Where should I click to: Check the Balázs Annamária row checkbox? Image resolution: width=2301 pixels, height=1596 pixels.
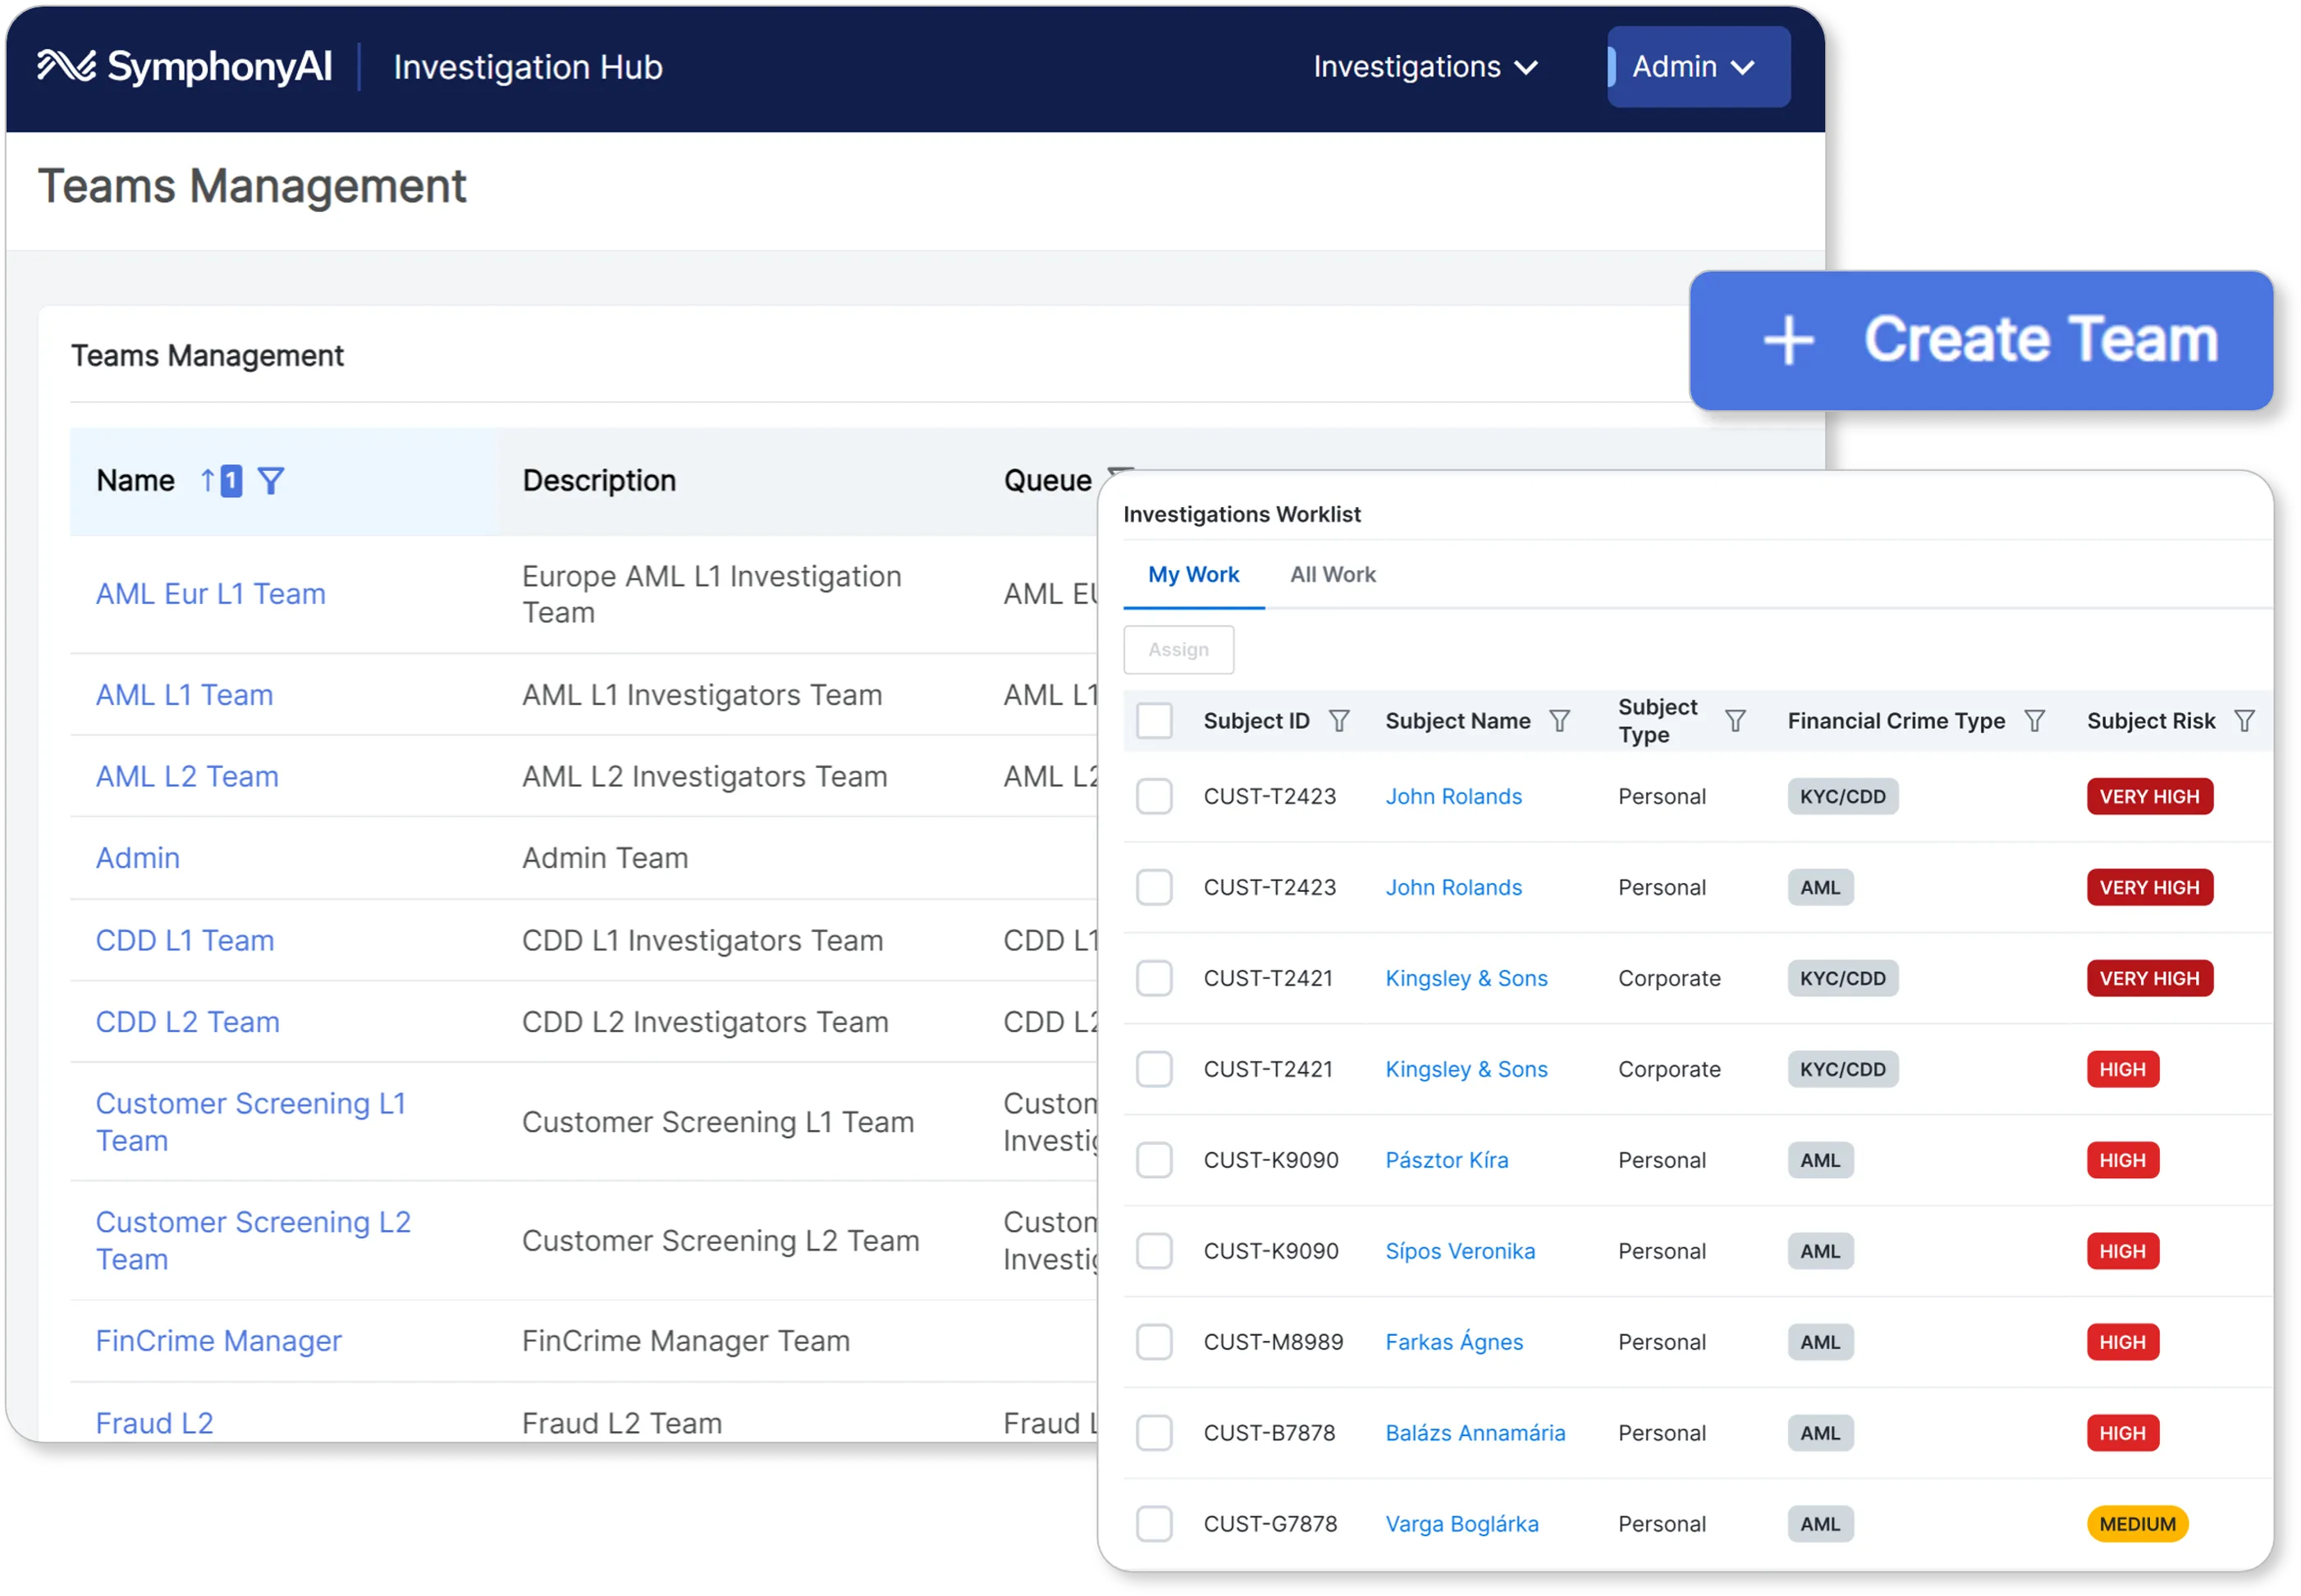[x=1154, y=1434]
